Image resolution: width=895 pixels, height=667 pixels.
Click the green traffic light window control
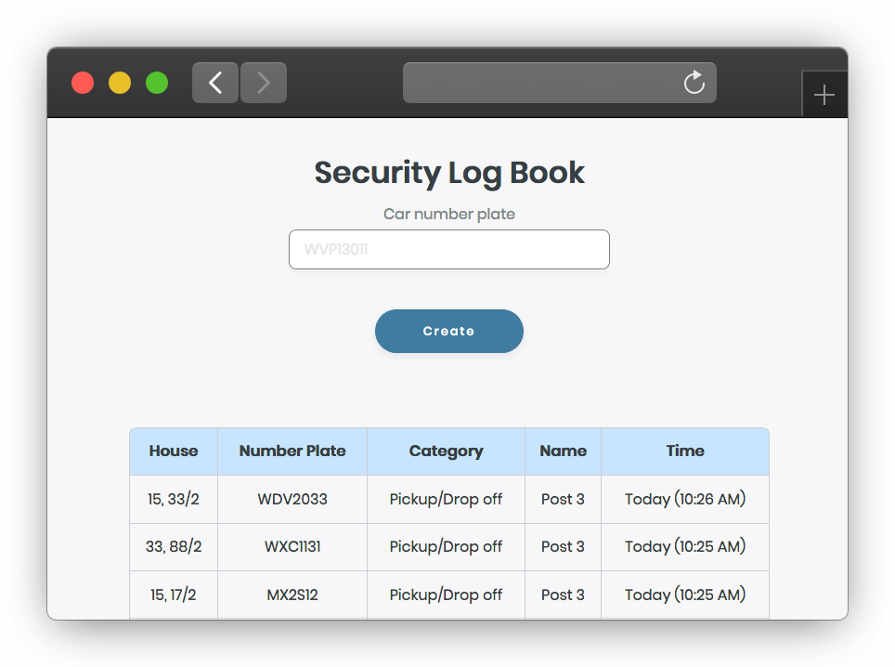pos(156,83)
